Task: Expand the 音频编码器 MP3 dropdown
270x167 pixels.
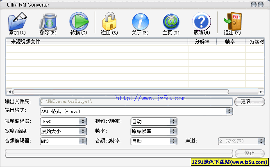Action: 64,141
